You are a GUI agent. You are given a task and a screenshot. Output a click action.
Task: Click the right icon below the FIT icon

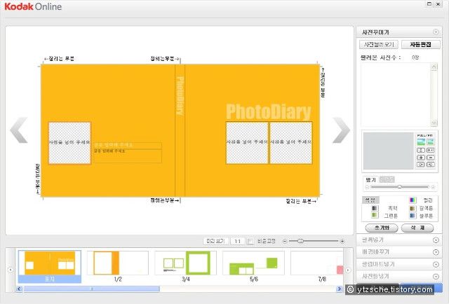pyautogui.click(x=431, y=150)
